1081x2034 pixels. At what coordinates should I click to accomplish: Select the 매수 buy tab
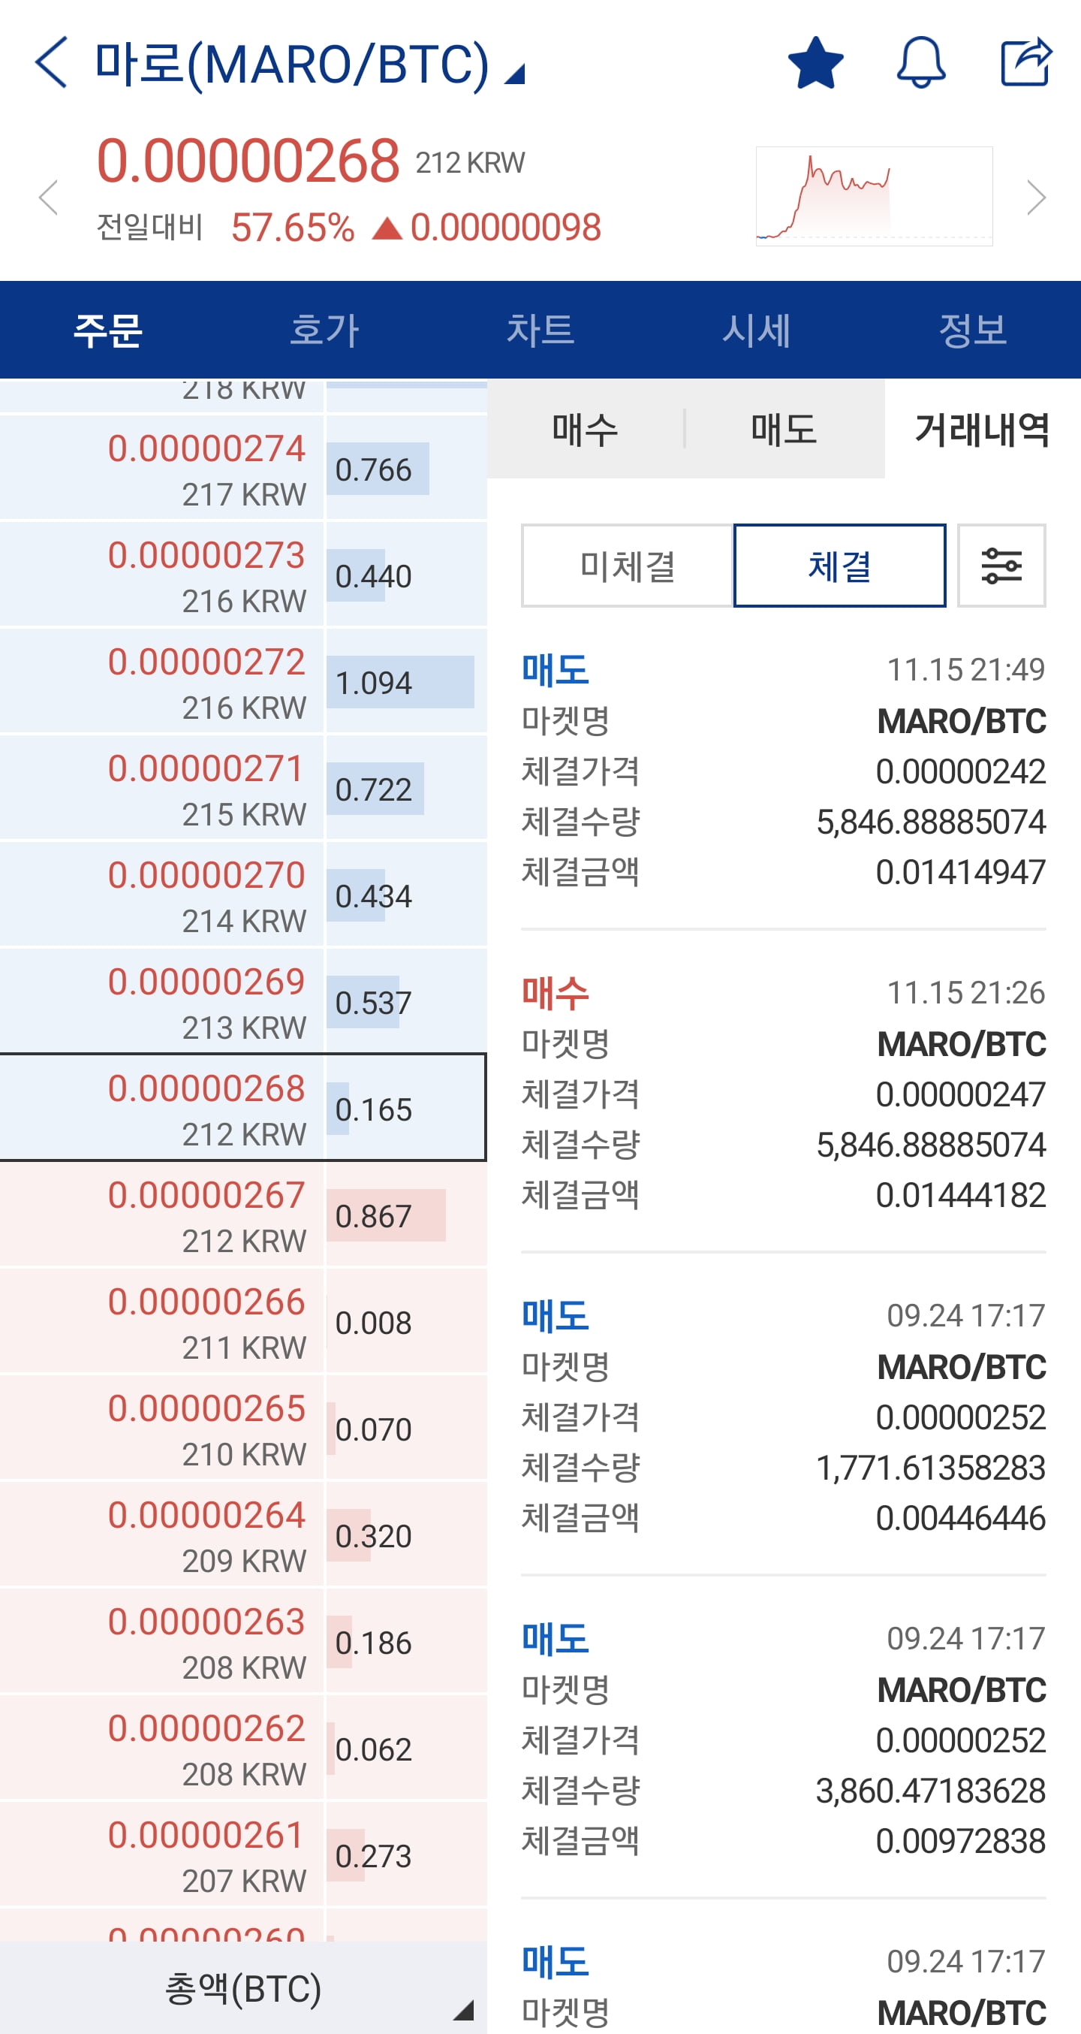pos(585,429)
